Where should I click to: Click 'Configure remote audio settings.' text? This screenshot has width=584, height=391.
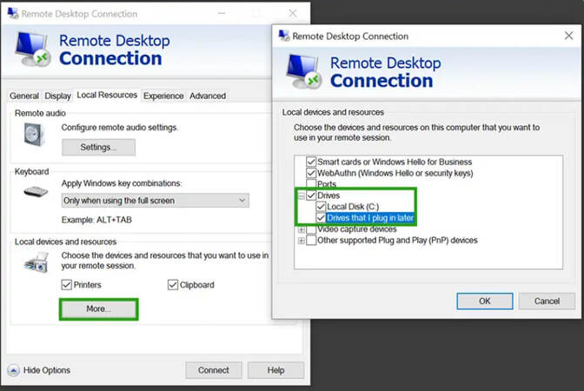pyautogui.click(x=120, y=128)
